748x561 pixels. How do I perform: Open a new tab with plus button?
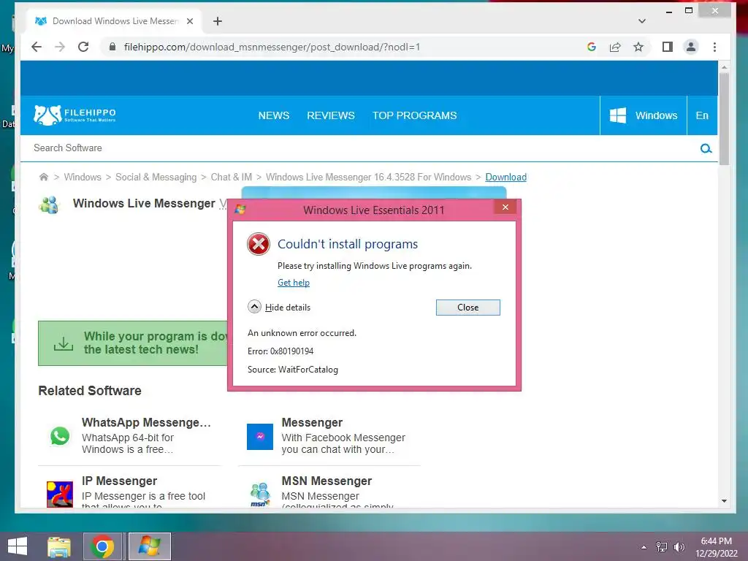pos(218,21)
